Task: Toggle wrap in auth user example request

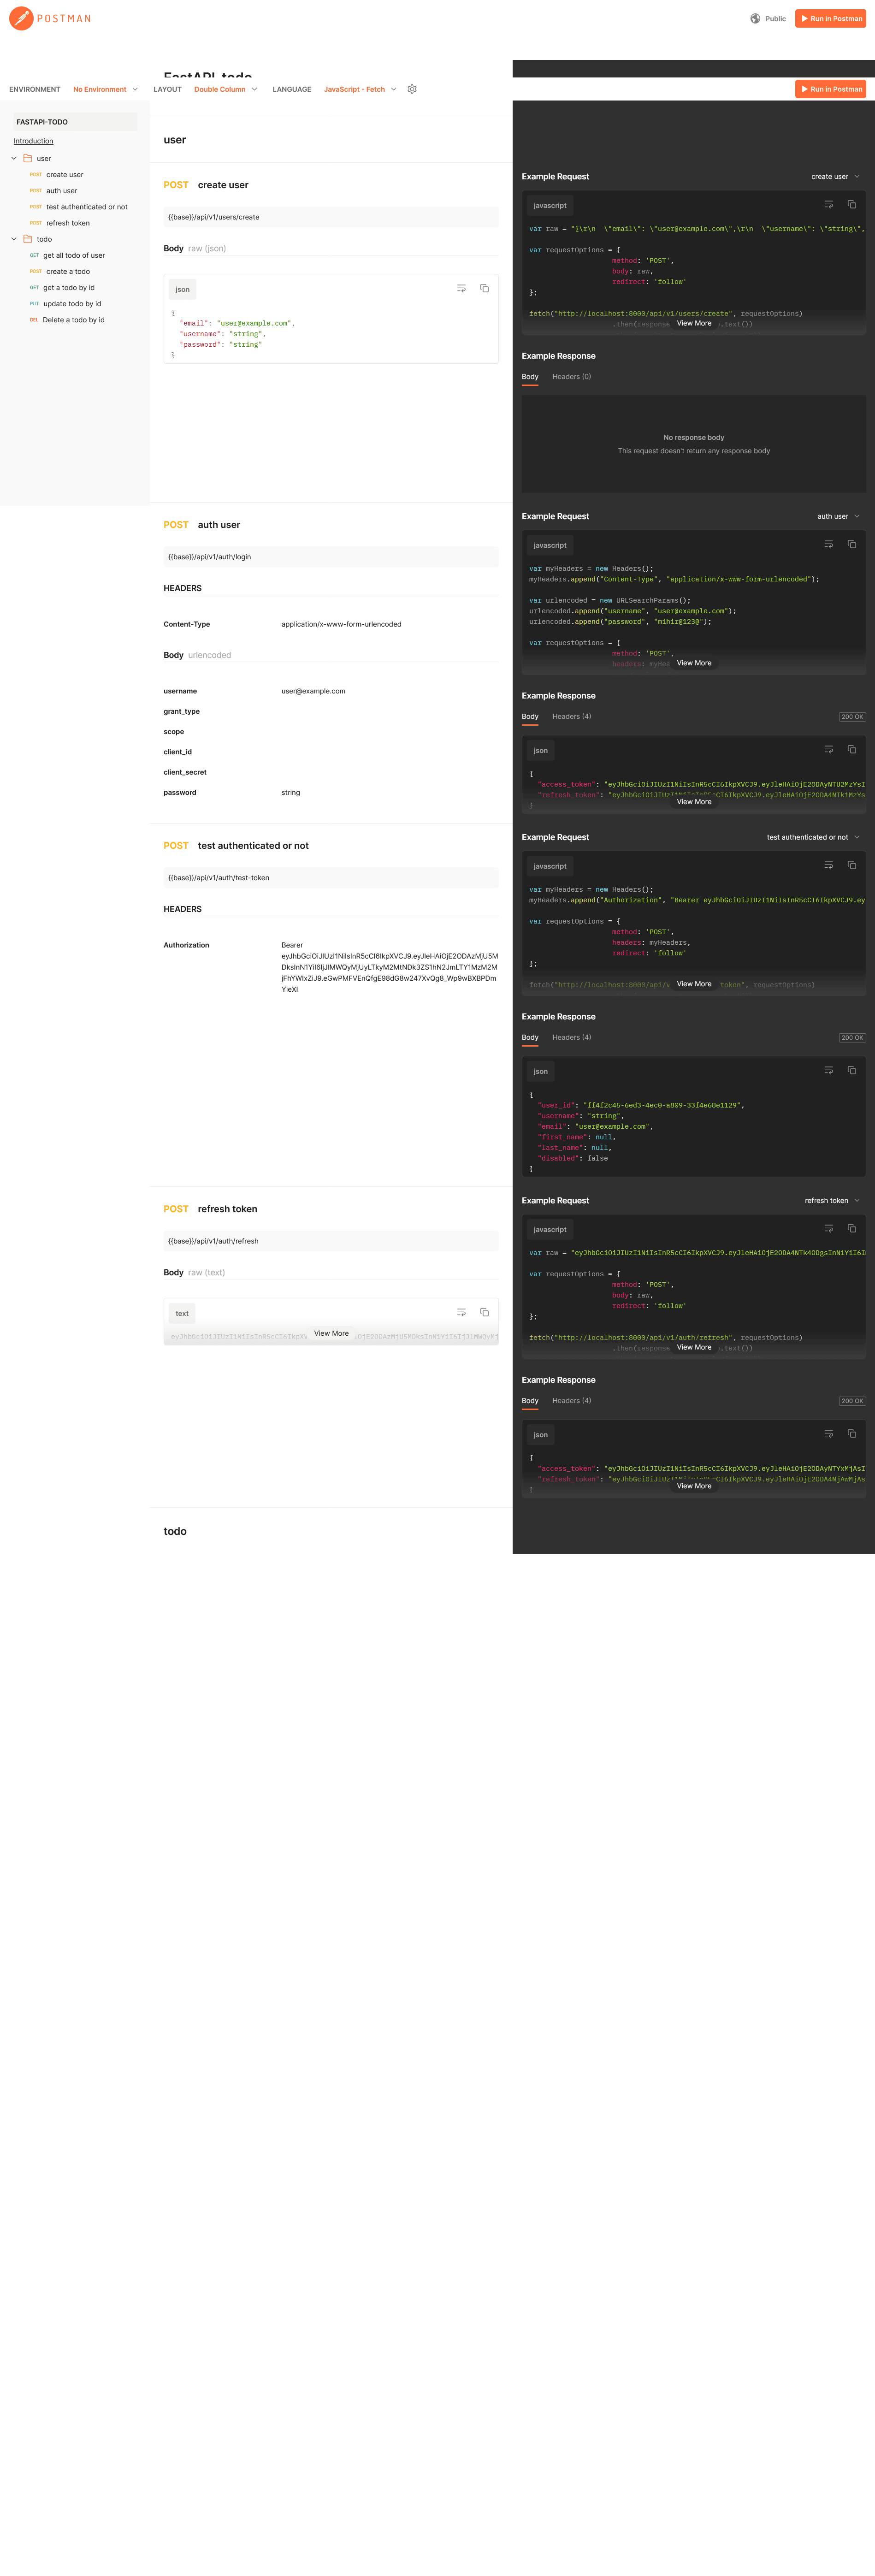Action: click(x=828, y=544)
